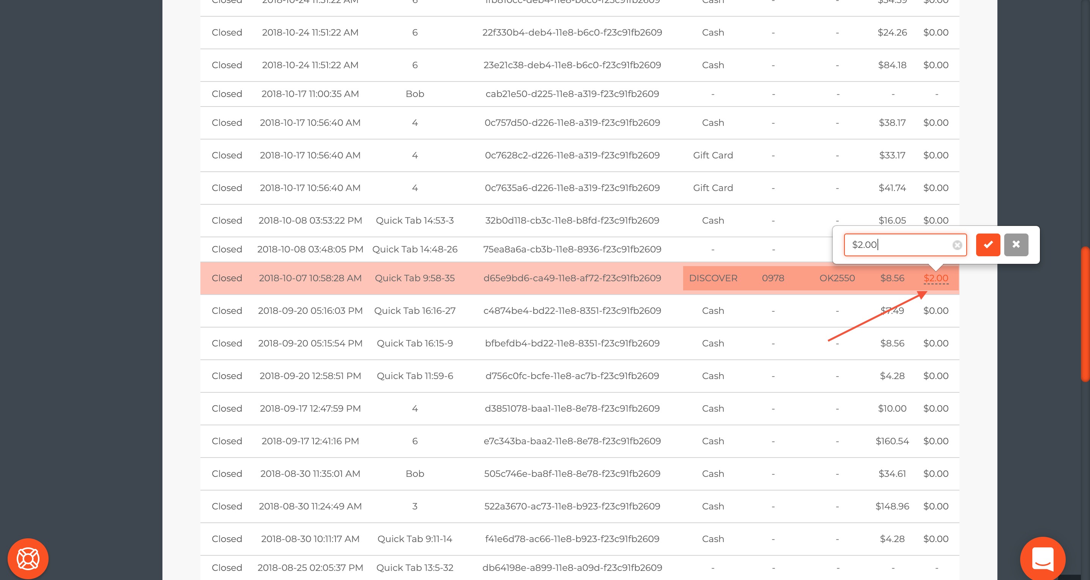
Task: Click the $160.54 total amount
Action: [x=892, y=441]
